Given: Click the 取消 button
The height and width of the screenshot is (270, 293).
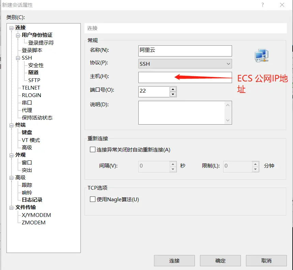Looking at the screenshot, I should point(266,261).
